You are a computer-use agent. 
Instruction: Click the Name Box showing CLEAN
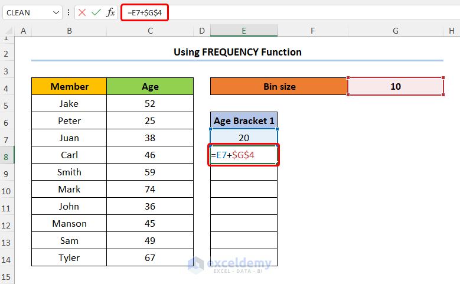pos(32,12)
